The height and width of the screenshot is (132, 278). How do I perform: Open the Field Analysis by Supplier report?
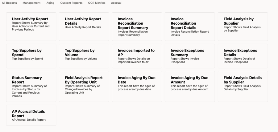tap(243, 27)
